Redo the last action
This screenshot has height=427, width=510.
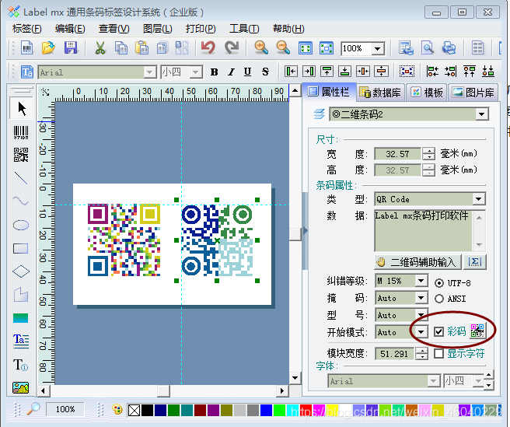pos(231,48)
